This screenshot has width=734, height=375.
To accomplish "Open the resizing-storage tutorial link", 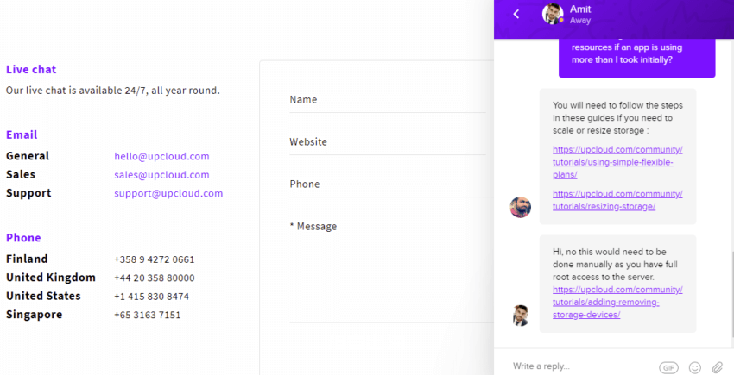I will click(x=617, y=200).
